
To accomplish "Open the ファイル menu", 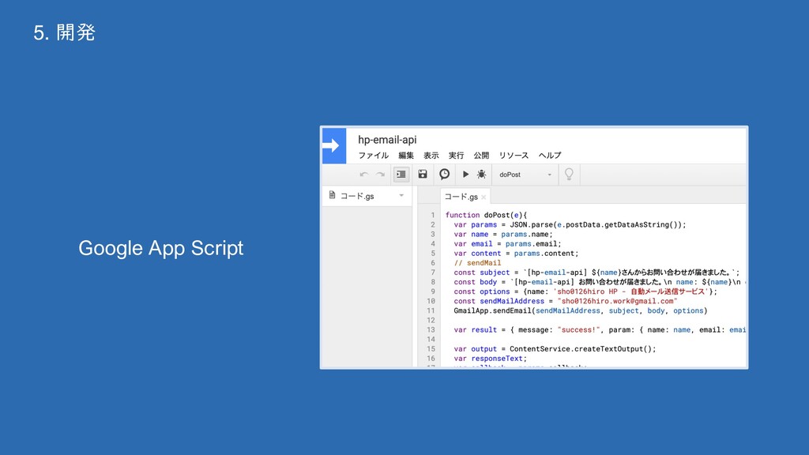I will [374, 156].
